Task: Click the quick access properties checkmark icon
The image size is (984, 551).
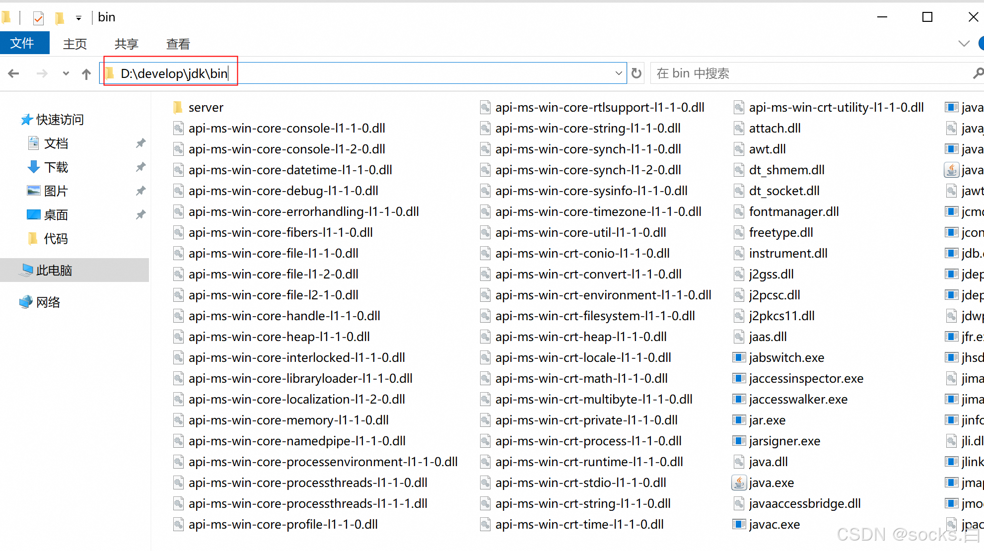Action: click(38, 18)
